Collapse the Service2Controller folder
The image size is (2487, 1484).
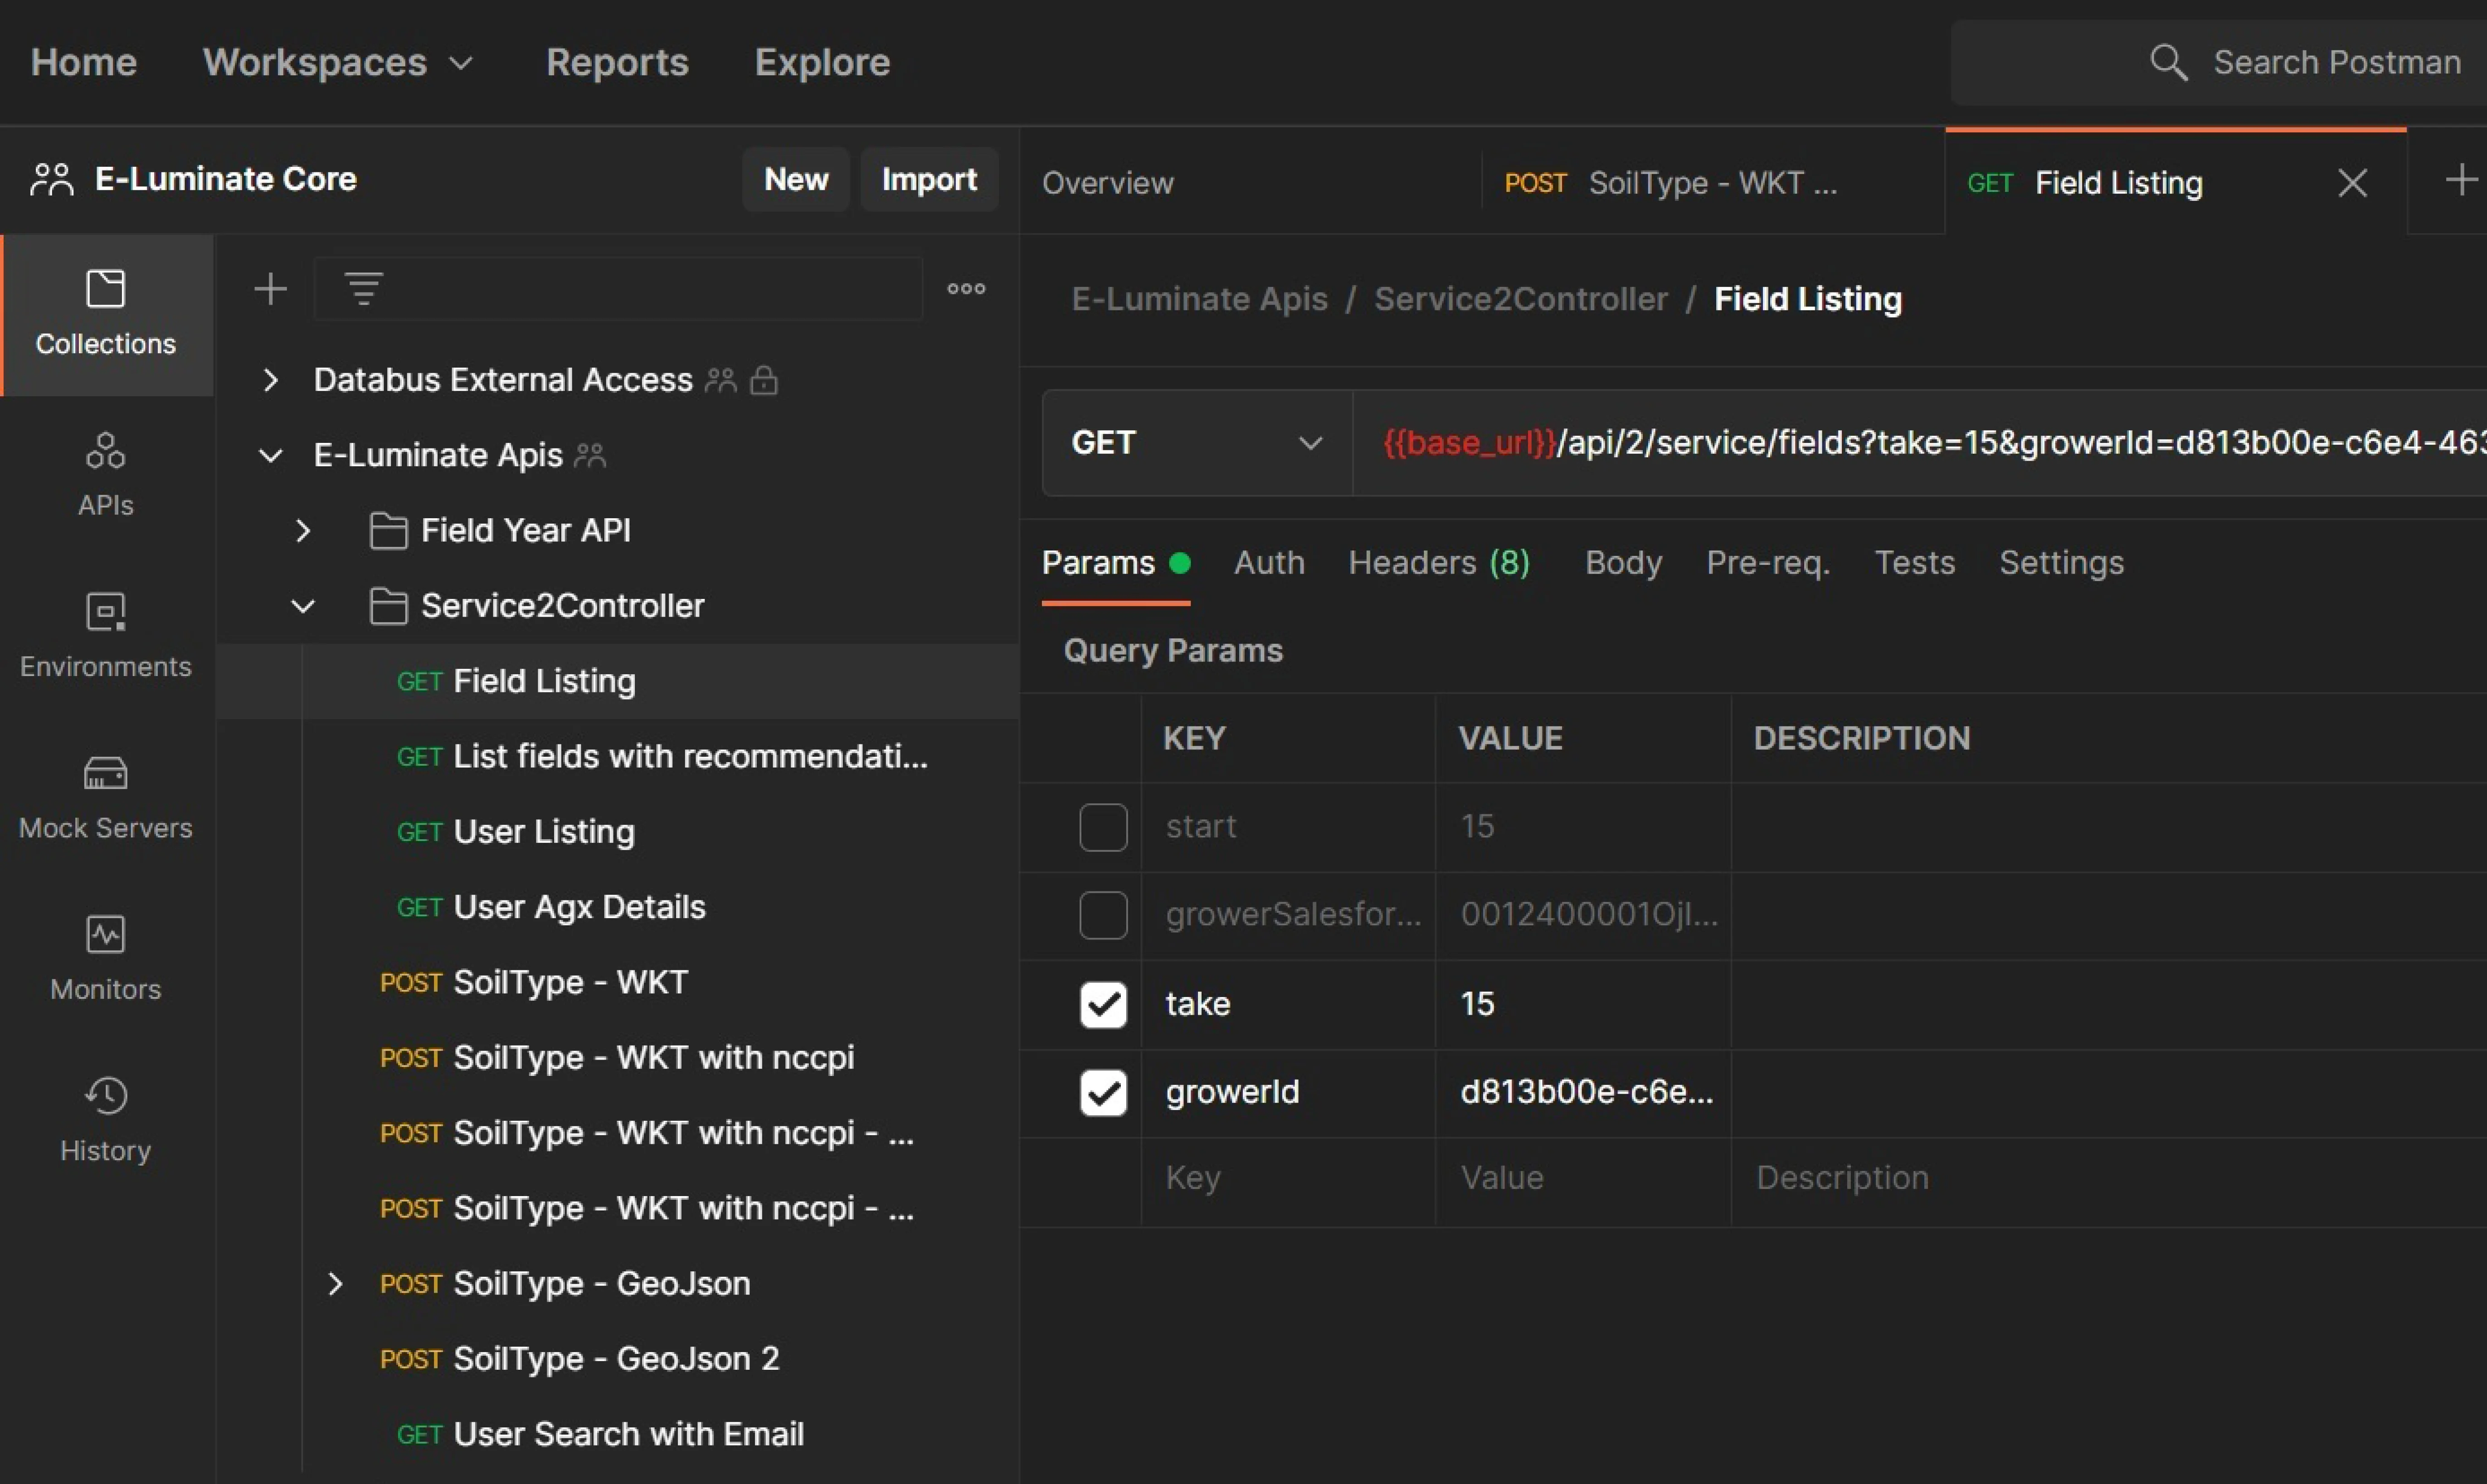303,606
